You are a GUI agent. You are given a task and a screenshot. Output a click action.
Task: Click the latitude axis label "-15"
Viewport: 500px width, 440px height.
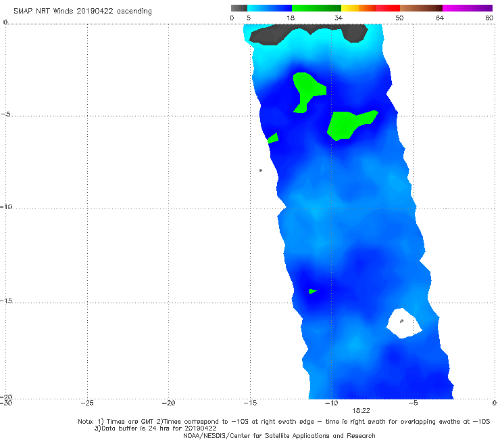6,301
